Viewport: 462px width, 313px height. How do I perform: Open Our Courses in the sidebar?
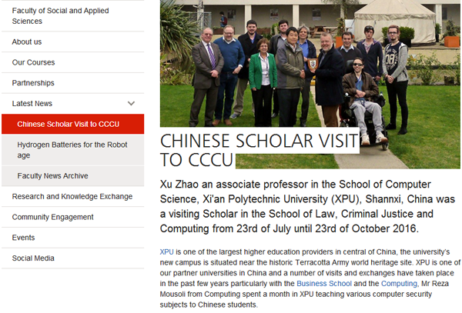(34, 62)
